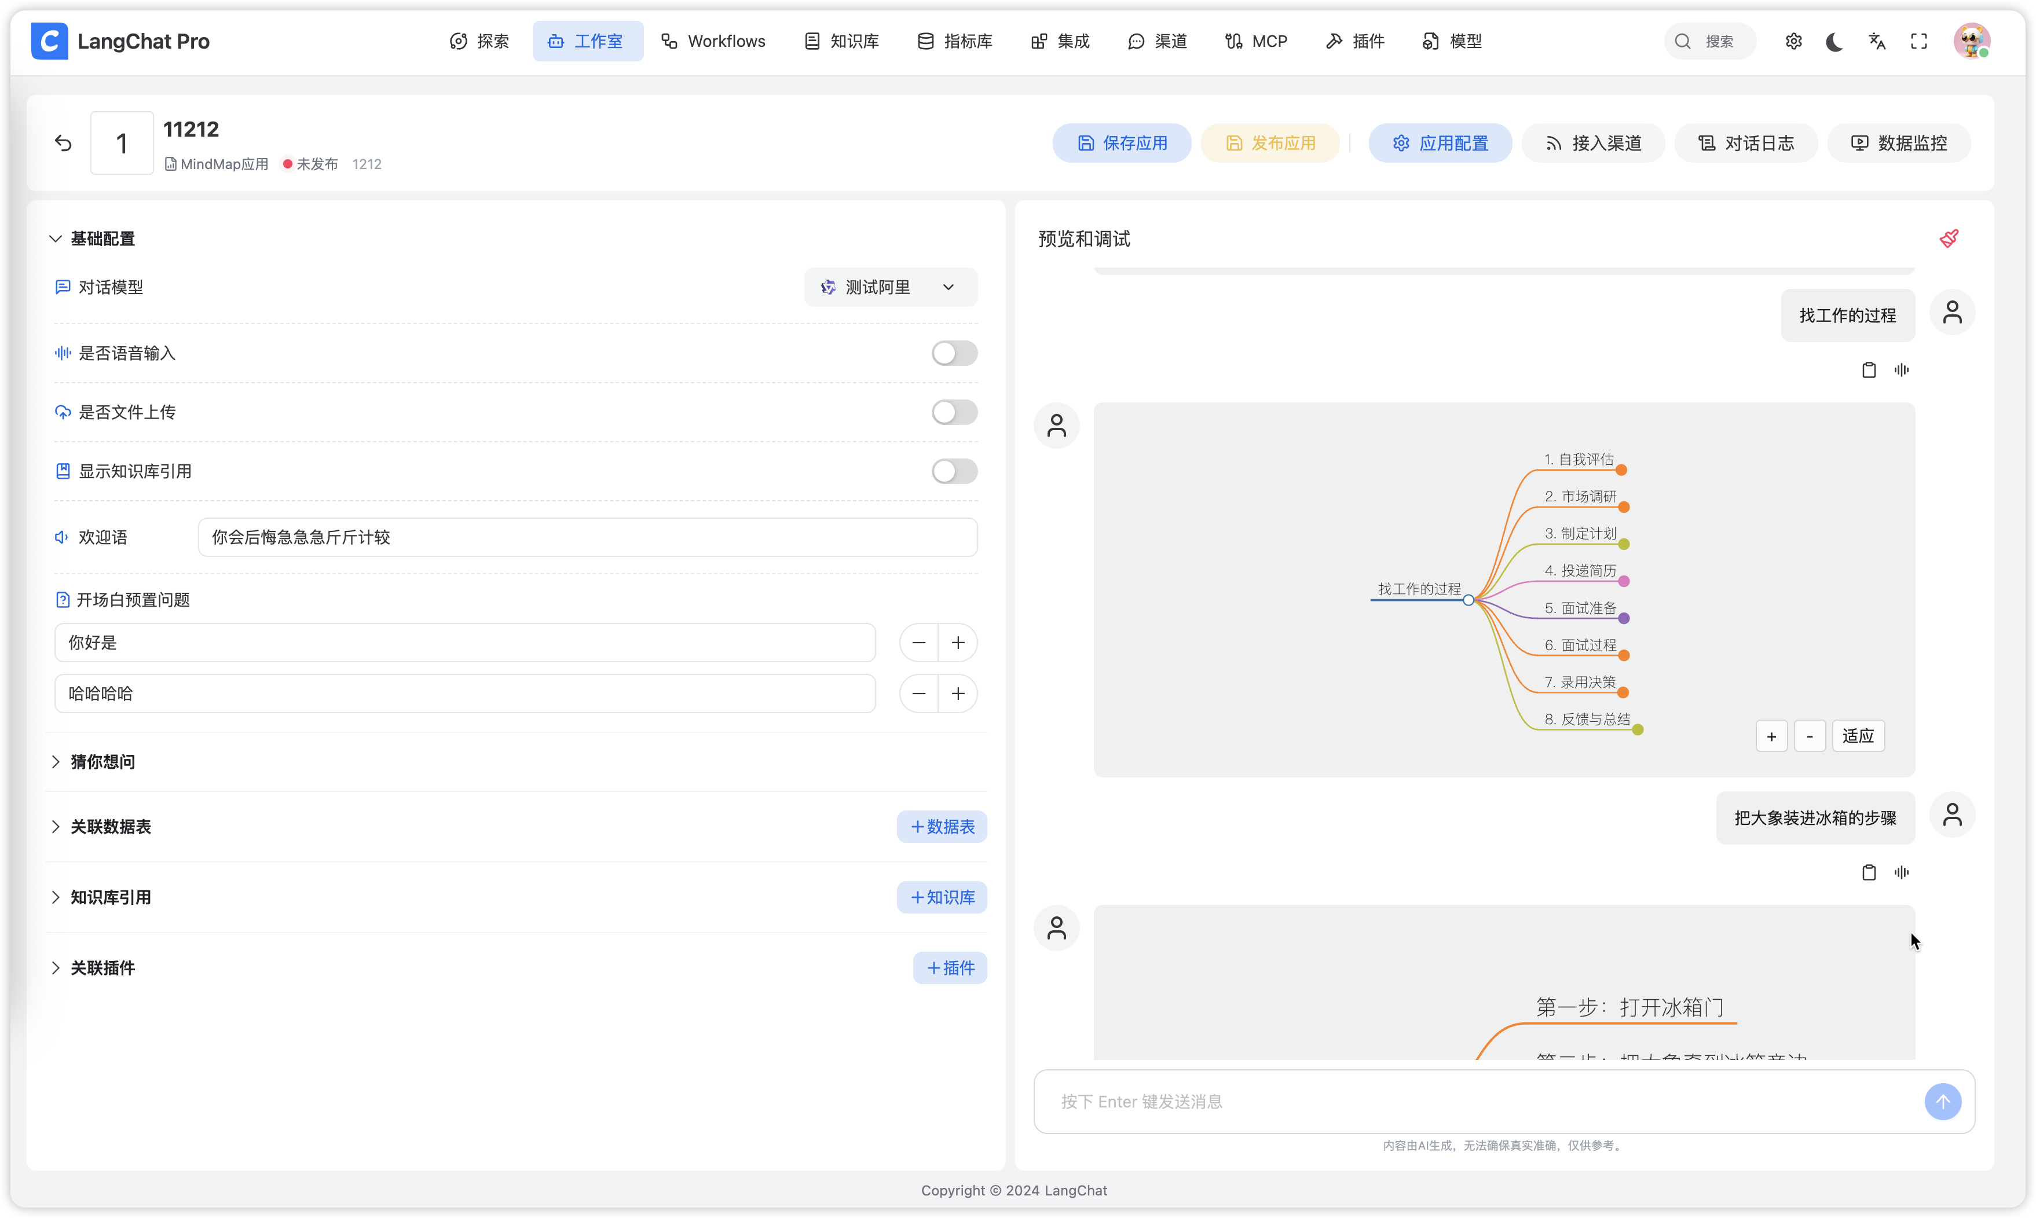Switch to dark mode moon icon
The width and height of the screenshot is (2036, 1218).
[1834, 41]
